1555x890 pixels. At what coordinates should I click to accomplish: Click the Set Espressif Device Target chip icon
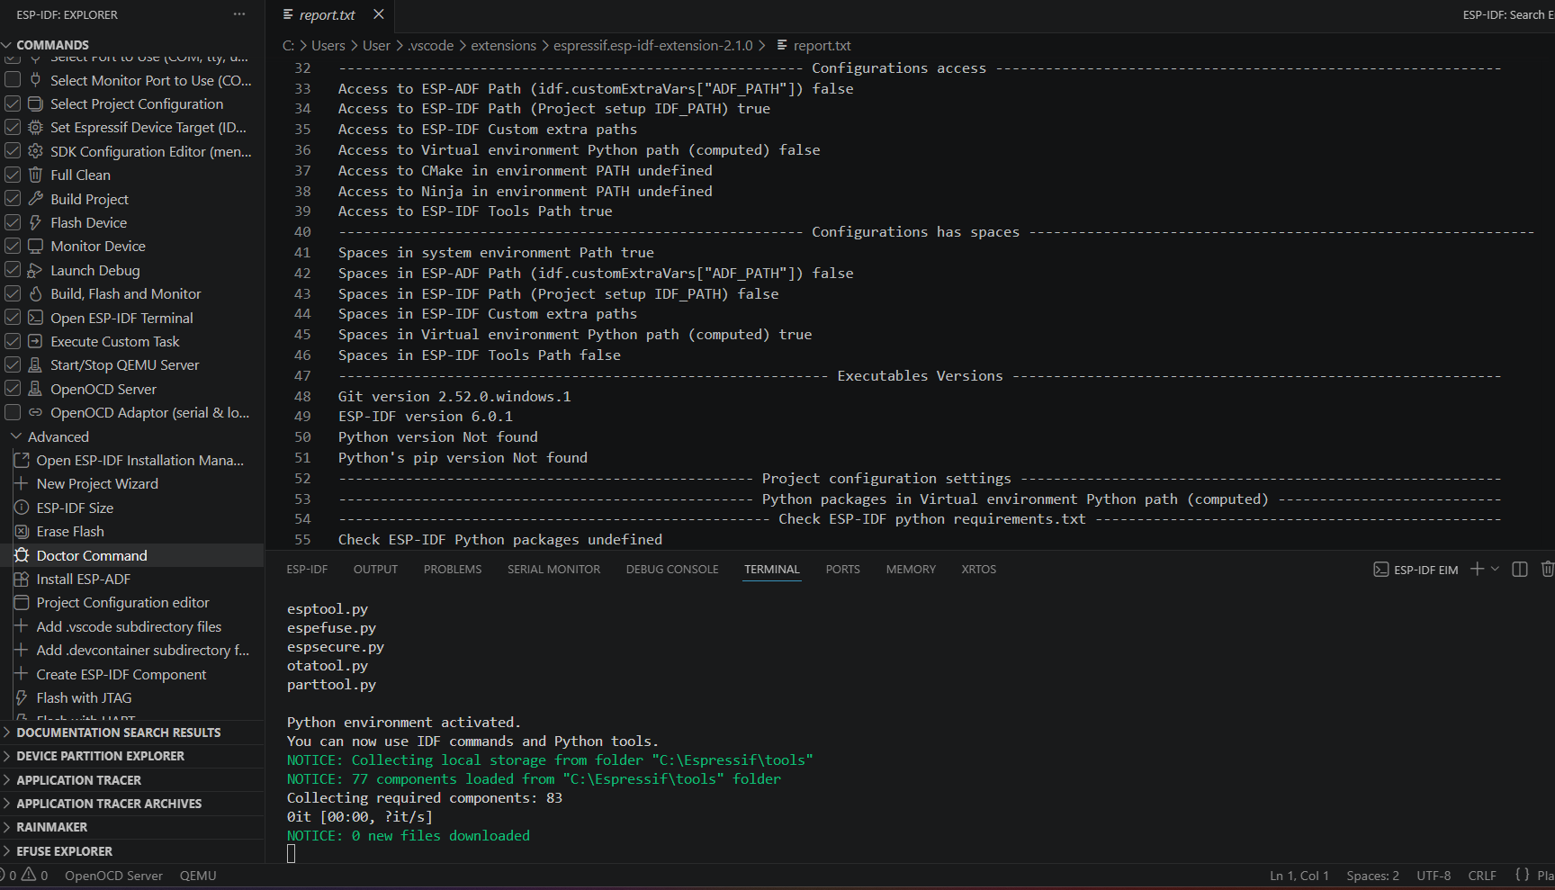point(35,127)
